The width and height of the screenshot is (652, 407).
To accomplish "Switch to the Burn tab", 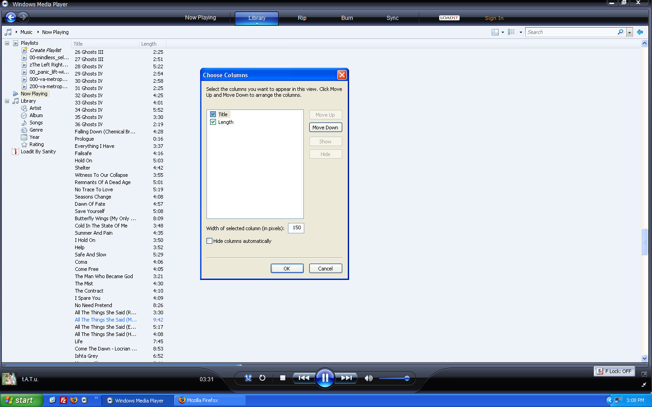I will (347, 18).
